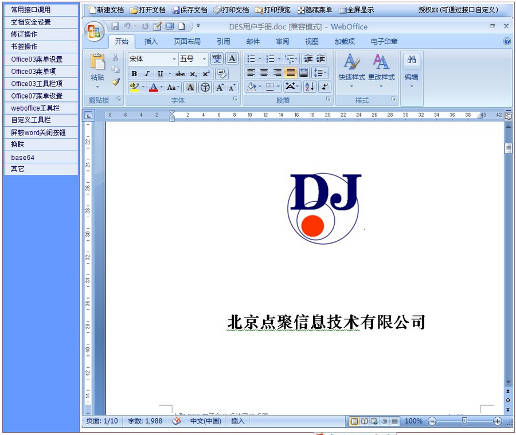The height and width of the screenshot is (435, 516).
Task: Click the 全屏显示 button
Action: tap(357, 10)
